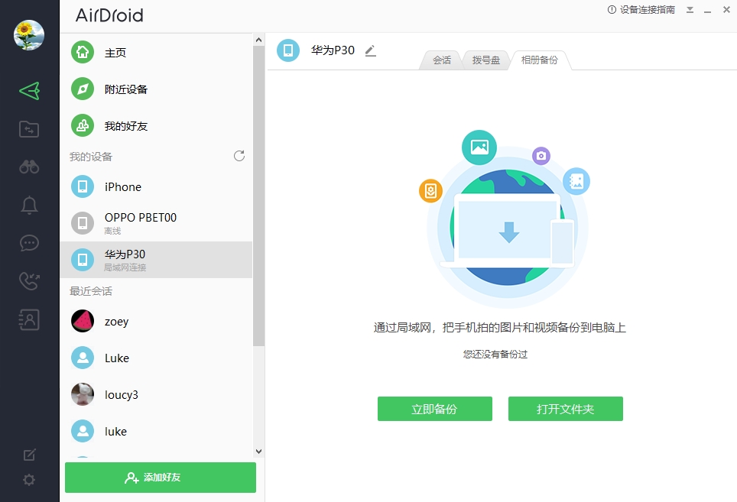The width and height of the screenshot is (737, 502).
Task: Click the feedback edit icon at sidebar bottom
Action: point(29,455)
